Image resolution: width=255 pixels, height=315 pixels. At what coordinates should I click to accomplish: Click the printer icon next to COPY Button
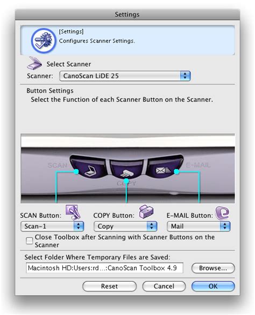(146, 212)
